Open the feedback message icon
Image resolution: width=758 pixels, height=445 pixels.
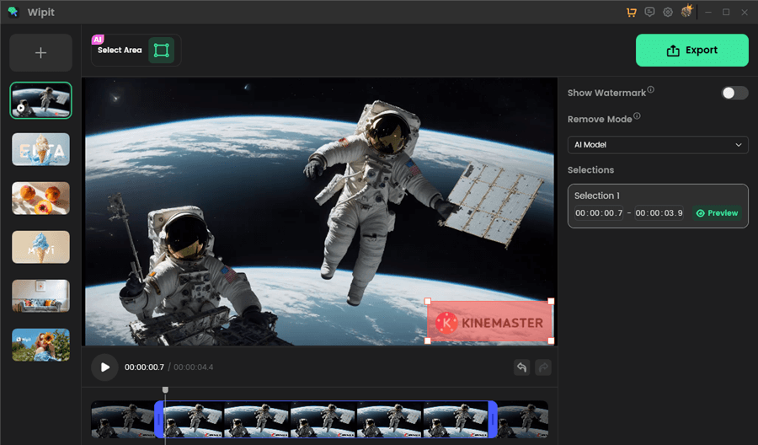649,12
